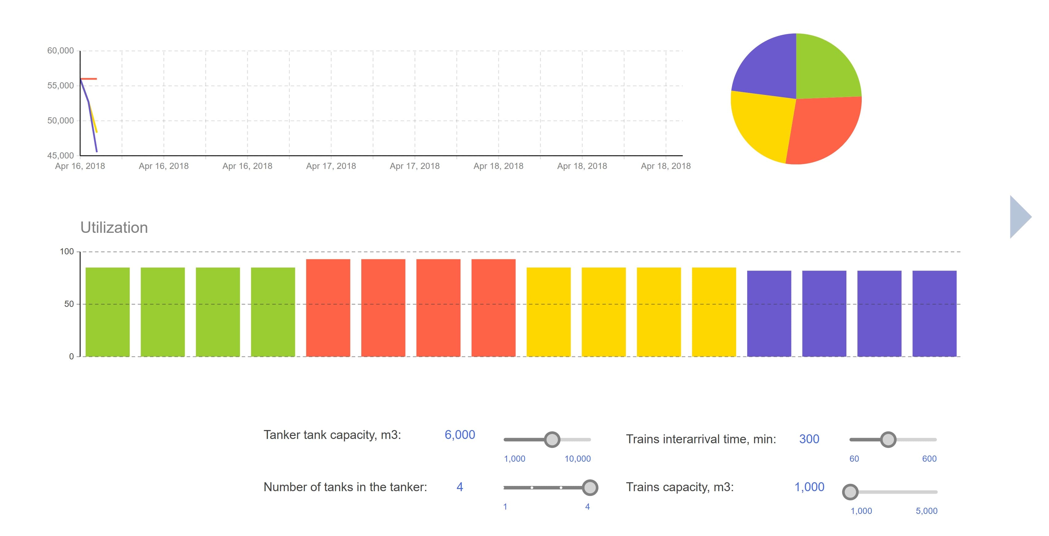1049x536 pixels.
Task: Click the Tanker tank capacity value 6,000
Action: [460, 435]
